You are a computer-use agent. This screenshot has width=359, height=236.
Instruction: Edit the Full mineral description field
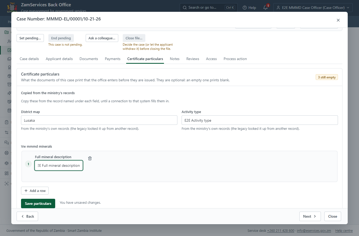coord(59,165)
